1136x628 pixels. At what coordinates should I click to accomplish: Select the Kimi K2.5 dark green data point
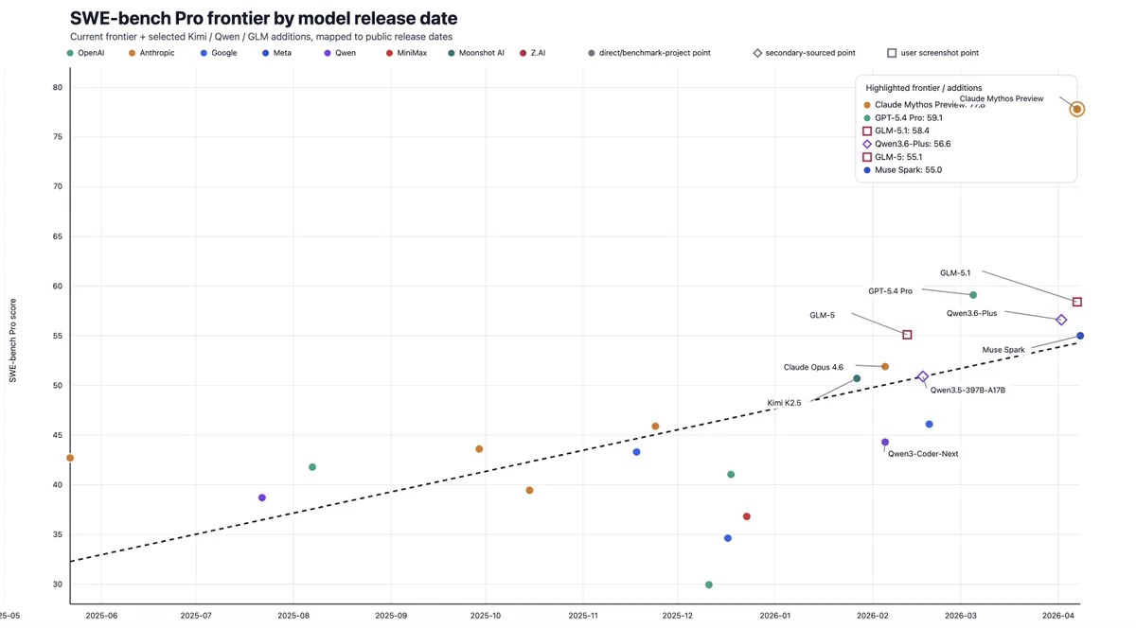[857, 378]
